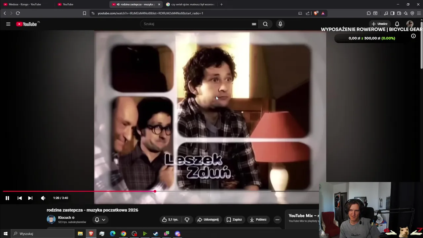
Task: Open the YouTube hamburger guide menu
Action: pyautogui.click(x=8, y=24)
